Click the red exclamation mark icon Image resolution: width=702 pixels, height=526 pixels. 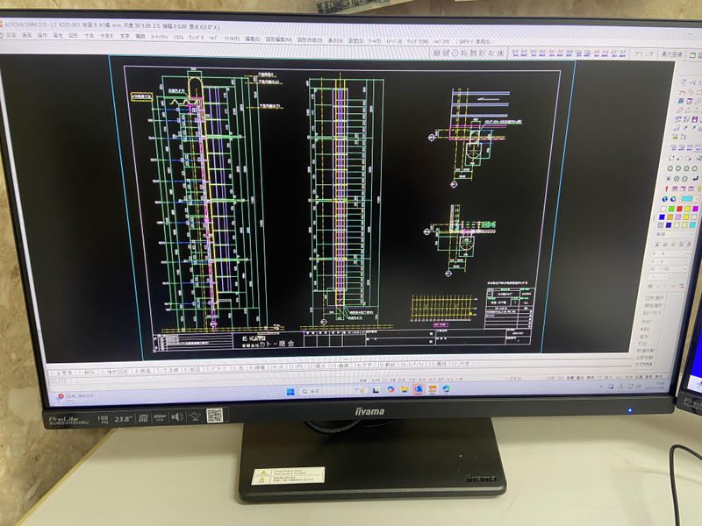click(x=666, y=189)
